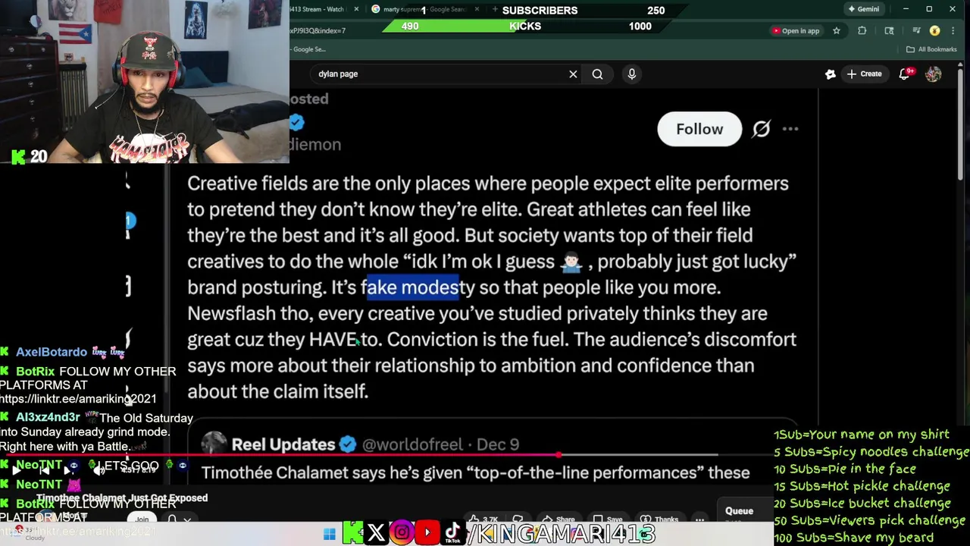
Task: Click the Reel Updates profile picture
Action: pos(214,444)
